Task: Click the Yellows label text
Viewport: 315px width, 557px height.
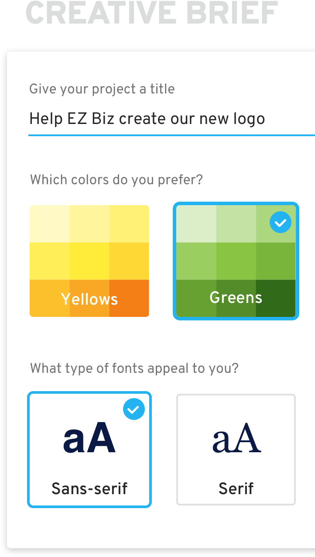Action: [89, 299]
